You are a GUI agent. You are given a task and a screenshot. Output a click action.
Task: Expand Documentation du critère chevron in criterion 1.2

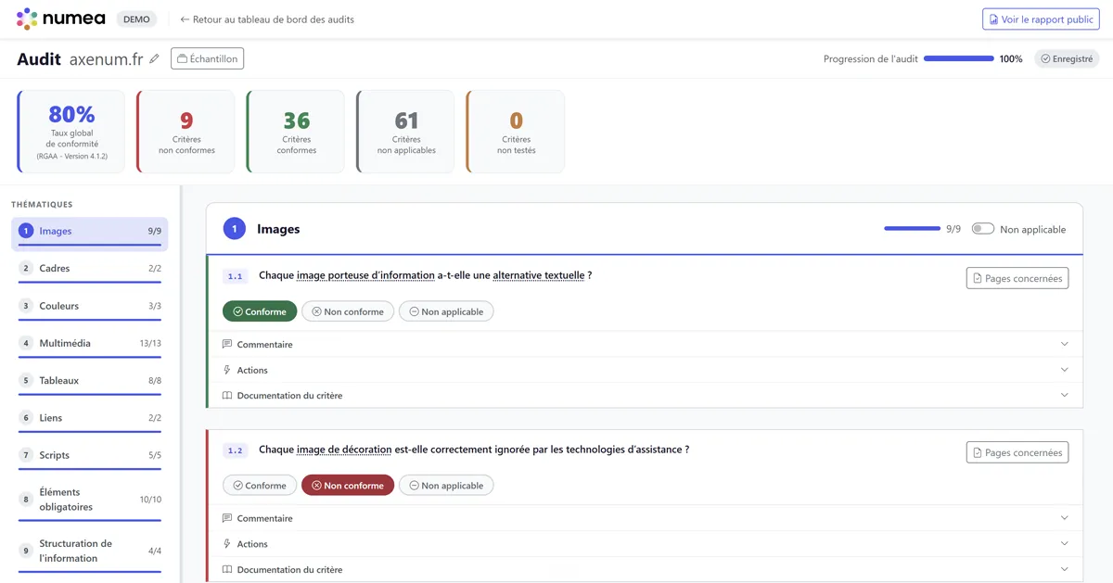pos(1065,569)
